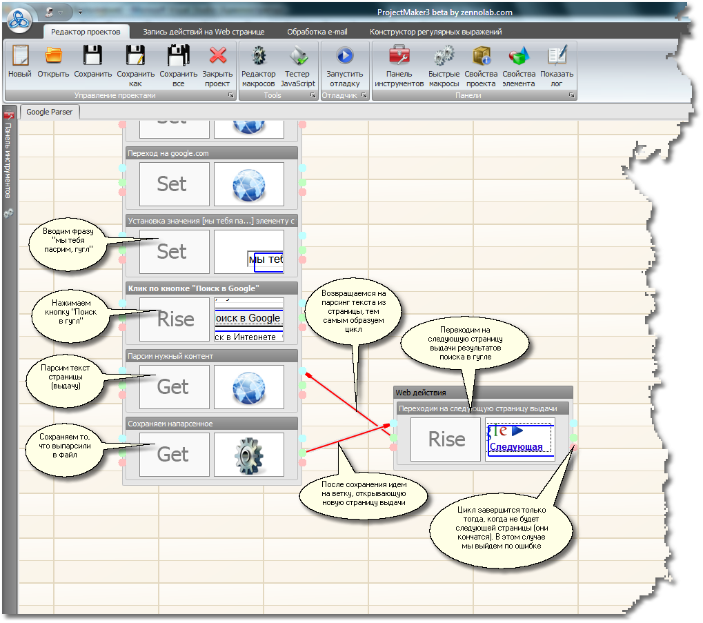Select the Сохраняем напарсенное action block header

(211, 424)
